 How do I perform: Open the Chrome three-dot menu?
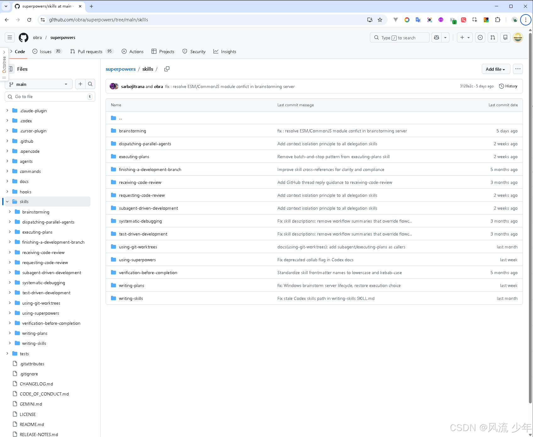526,20
